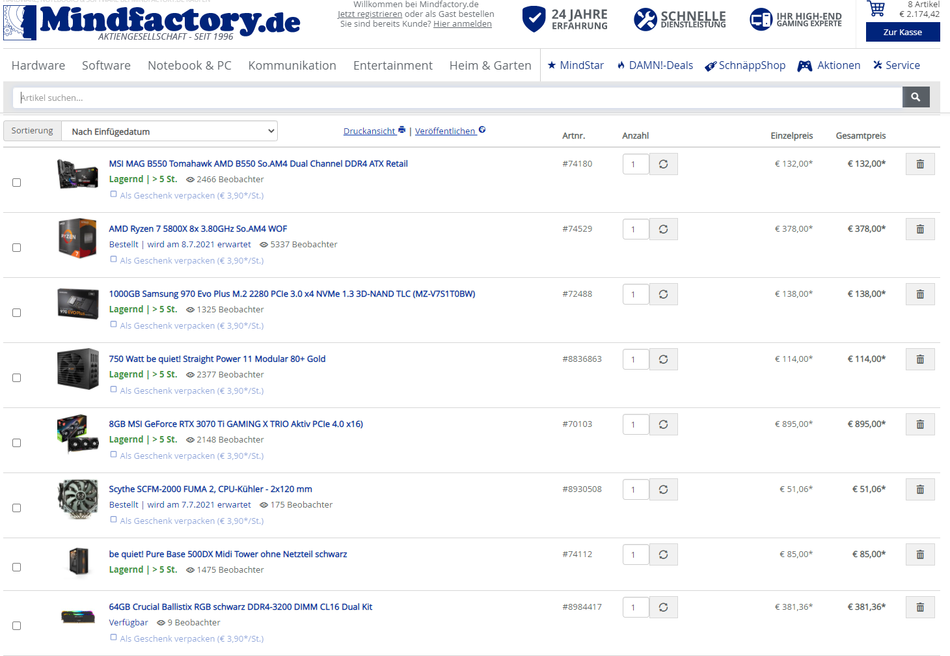
Task: Open Druckansicht print view
Action: point(374,131)
